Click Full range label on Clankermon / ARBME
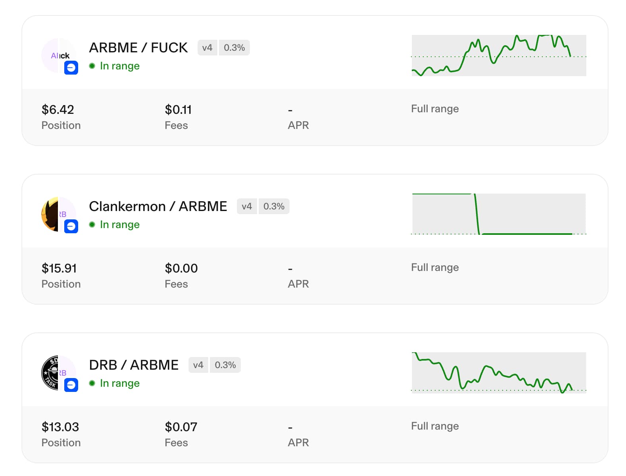 click(435, 267)
